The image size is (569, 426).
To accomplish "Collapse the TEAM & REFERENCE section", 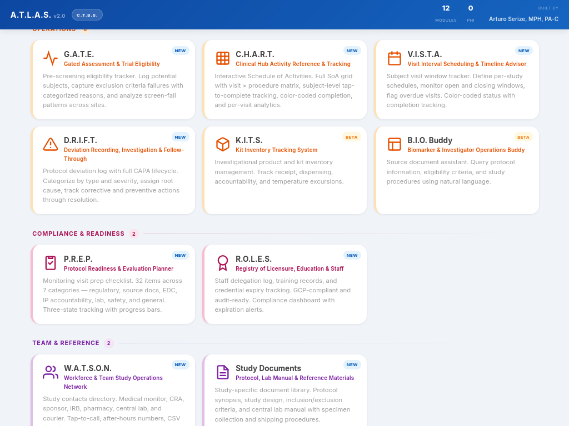I will coord(66,343).
